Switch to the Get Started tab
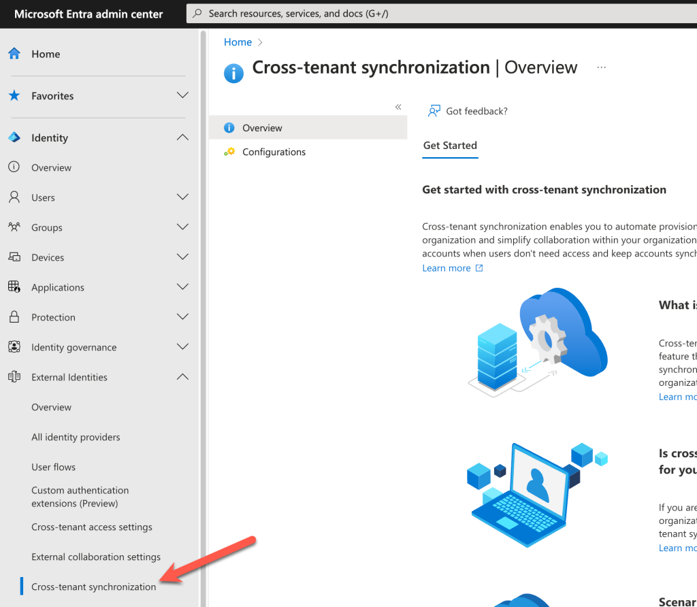697x607 pixels. pos(450,146)
